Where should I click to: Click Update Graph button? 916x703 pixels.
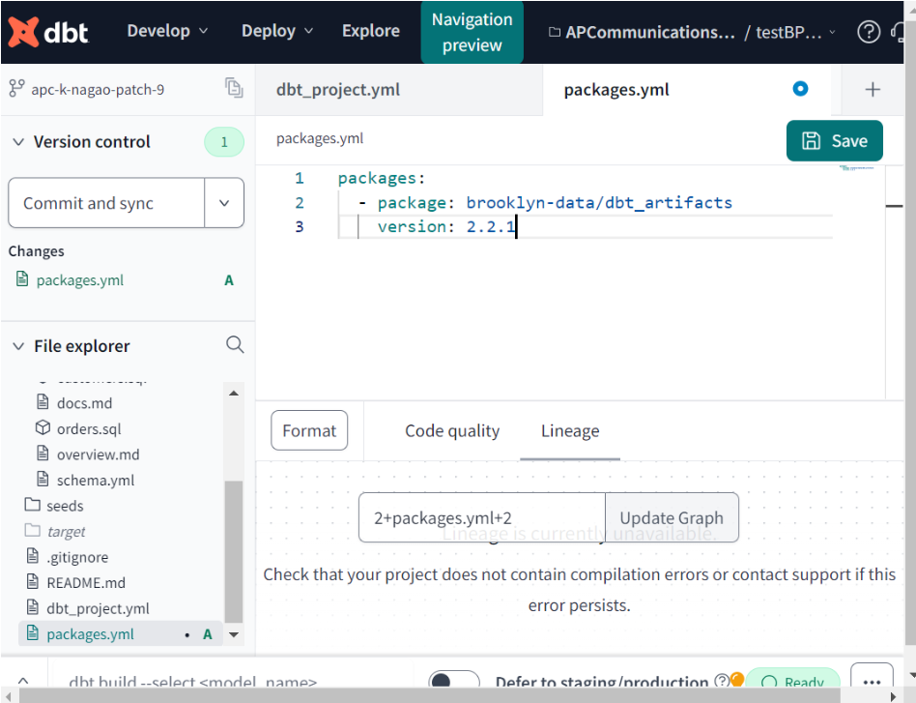(x=672, y=517)
